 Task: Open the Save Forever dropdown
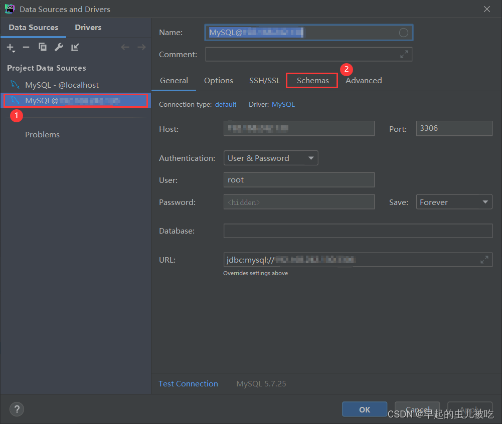pyautogui.click(x=454, y=202)
